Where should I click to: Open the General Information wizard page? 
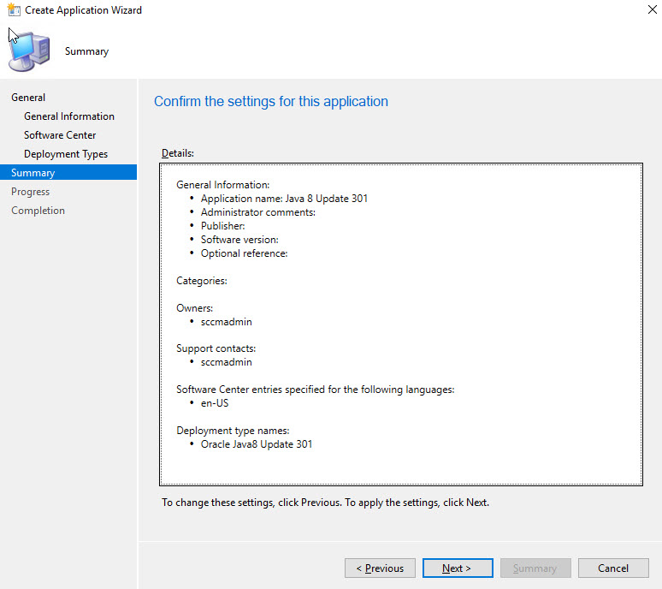pyautogui.click(x=68, y=116)
